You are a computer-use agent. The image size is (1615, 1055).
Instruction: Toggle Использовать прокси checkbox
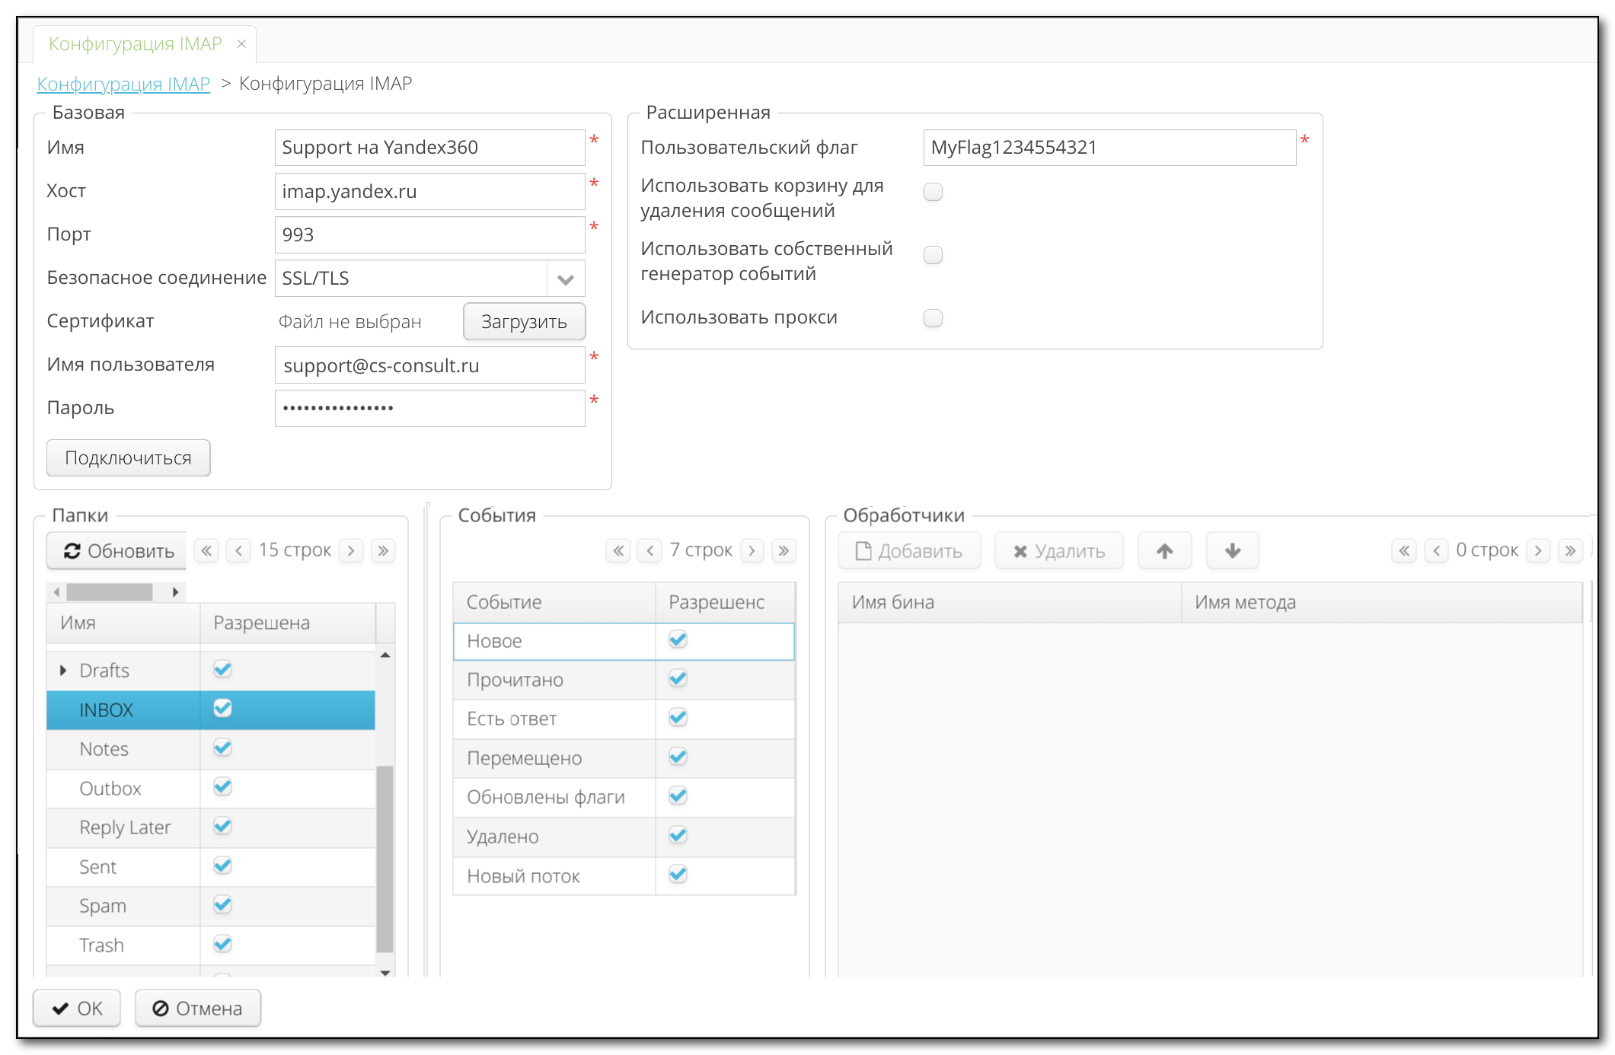coord(933,318)
